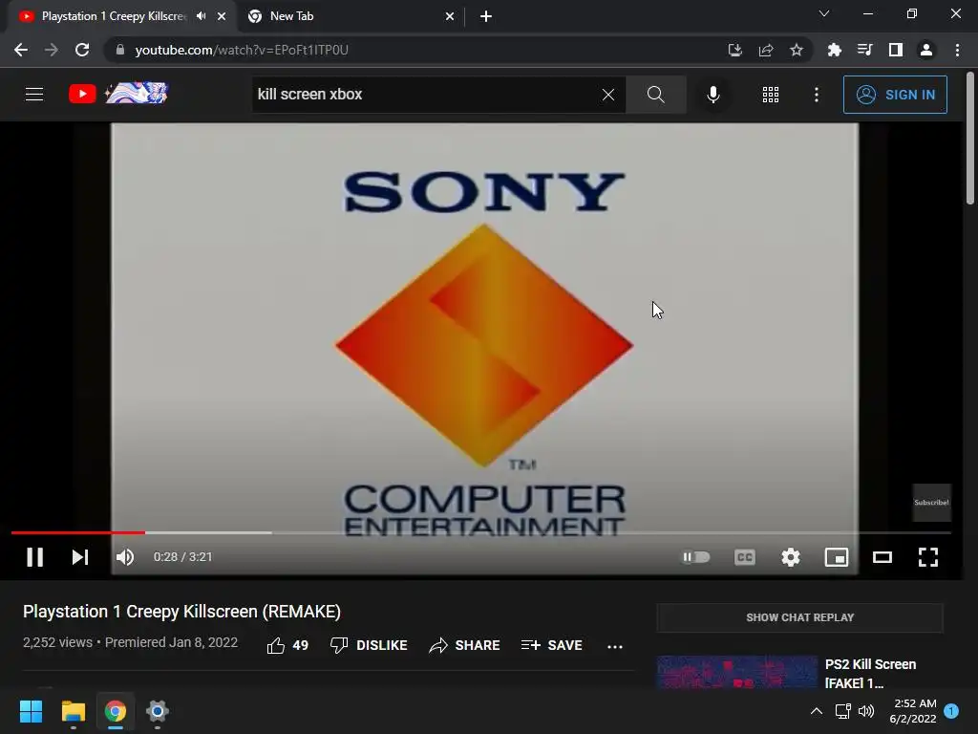Image resolution: width=978 pixels, height=734 pixels.
Task: Open File Explorer from the taskbar
Action: (x=73, y=711)
